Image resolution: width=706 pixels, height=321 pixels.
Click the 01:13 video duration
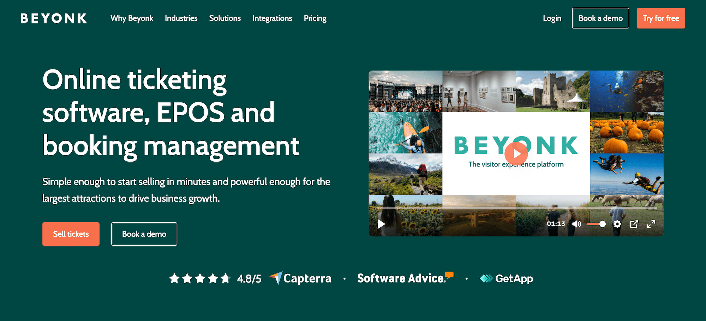(x=556, y=224)
